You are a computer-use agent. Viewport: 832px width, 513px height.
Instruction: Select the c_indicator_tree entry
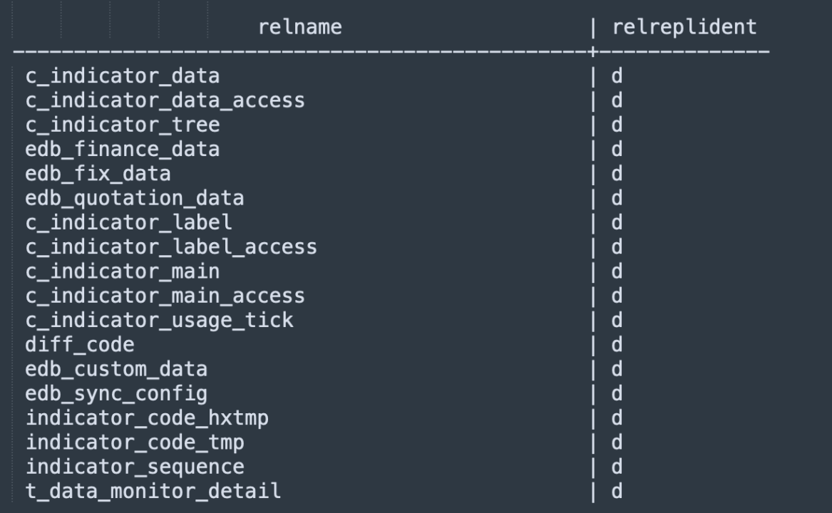click(x=123, y=125)
